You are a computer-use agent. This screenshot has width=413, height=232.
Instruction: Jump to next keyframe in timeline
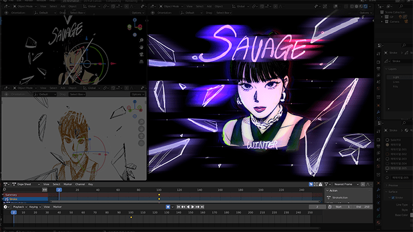coord(197,207)
